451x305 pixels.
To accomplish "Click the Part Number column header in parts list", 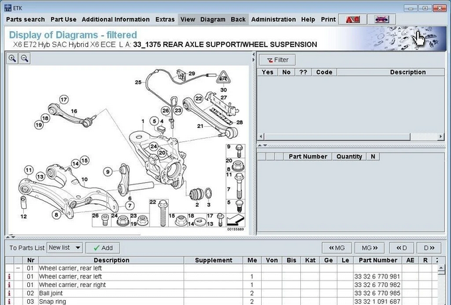I will [x=376, y=260].
